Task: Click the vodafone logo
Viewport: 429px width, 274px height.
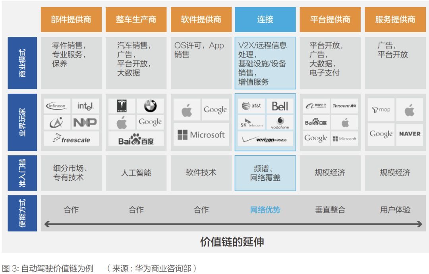Action: pos(280,123)
